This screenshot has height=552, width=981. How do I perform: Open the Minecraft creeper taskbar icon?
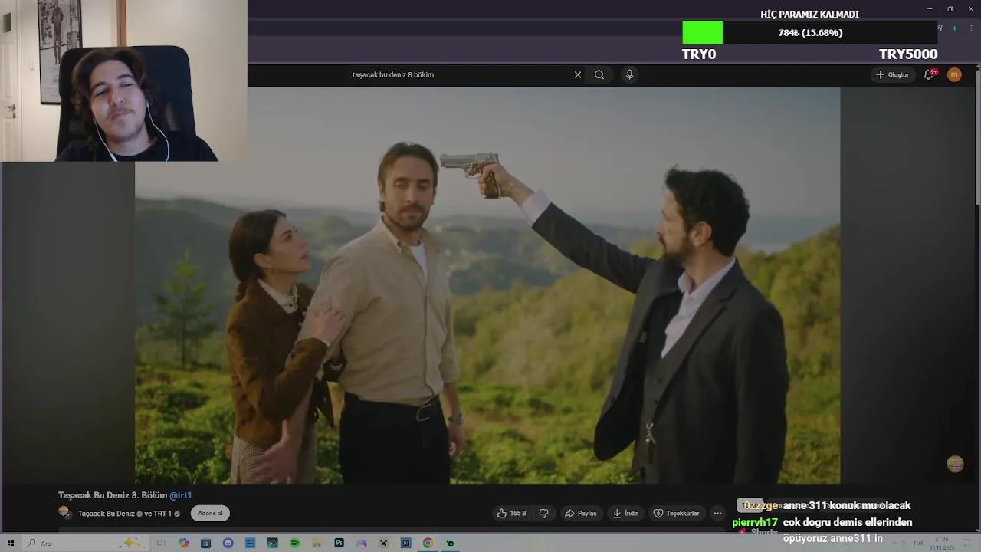[x=383, y=543]
